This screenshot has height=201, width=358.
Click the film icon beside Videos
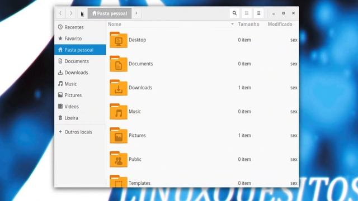(x=60, y=106)
